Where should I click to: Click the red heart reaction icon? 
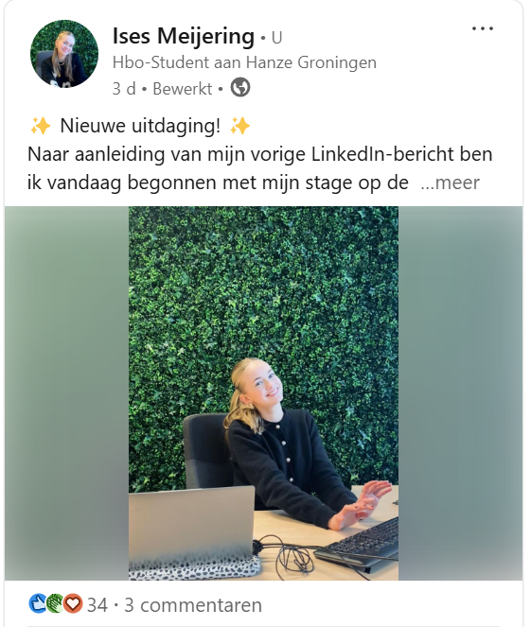pyautogui.click(x=73, y=603)
